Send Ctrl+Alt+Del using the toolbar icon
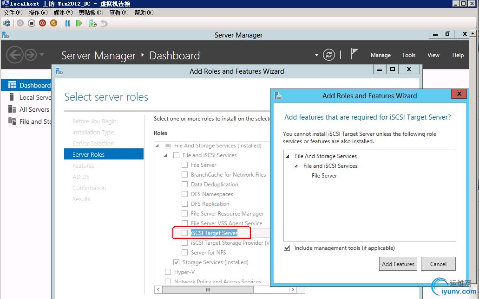Image resolution: width=479 pixels, height=299 pixels. (7, 23)
